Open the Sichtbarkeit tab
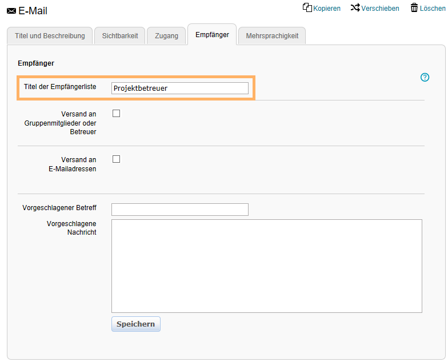The height and width of the screenshot is (362, 448). [x=120, y=35]
